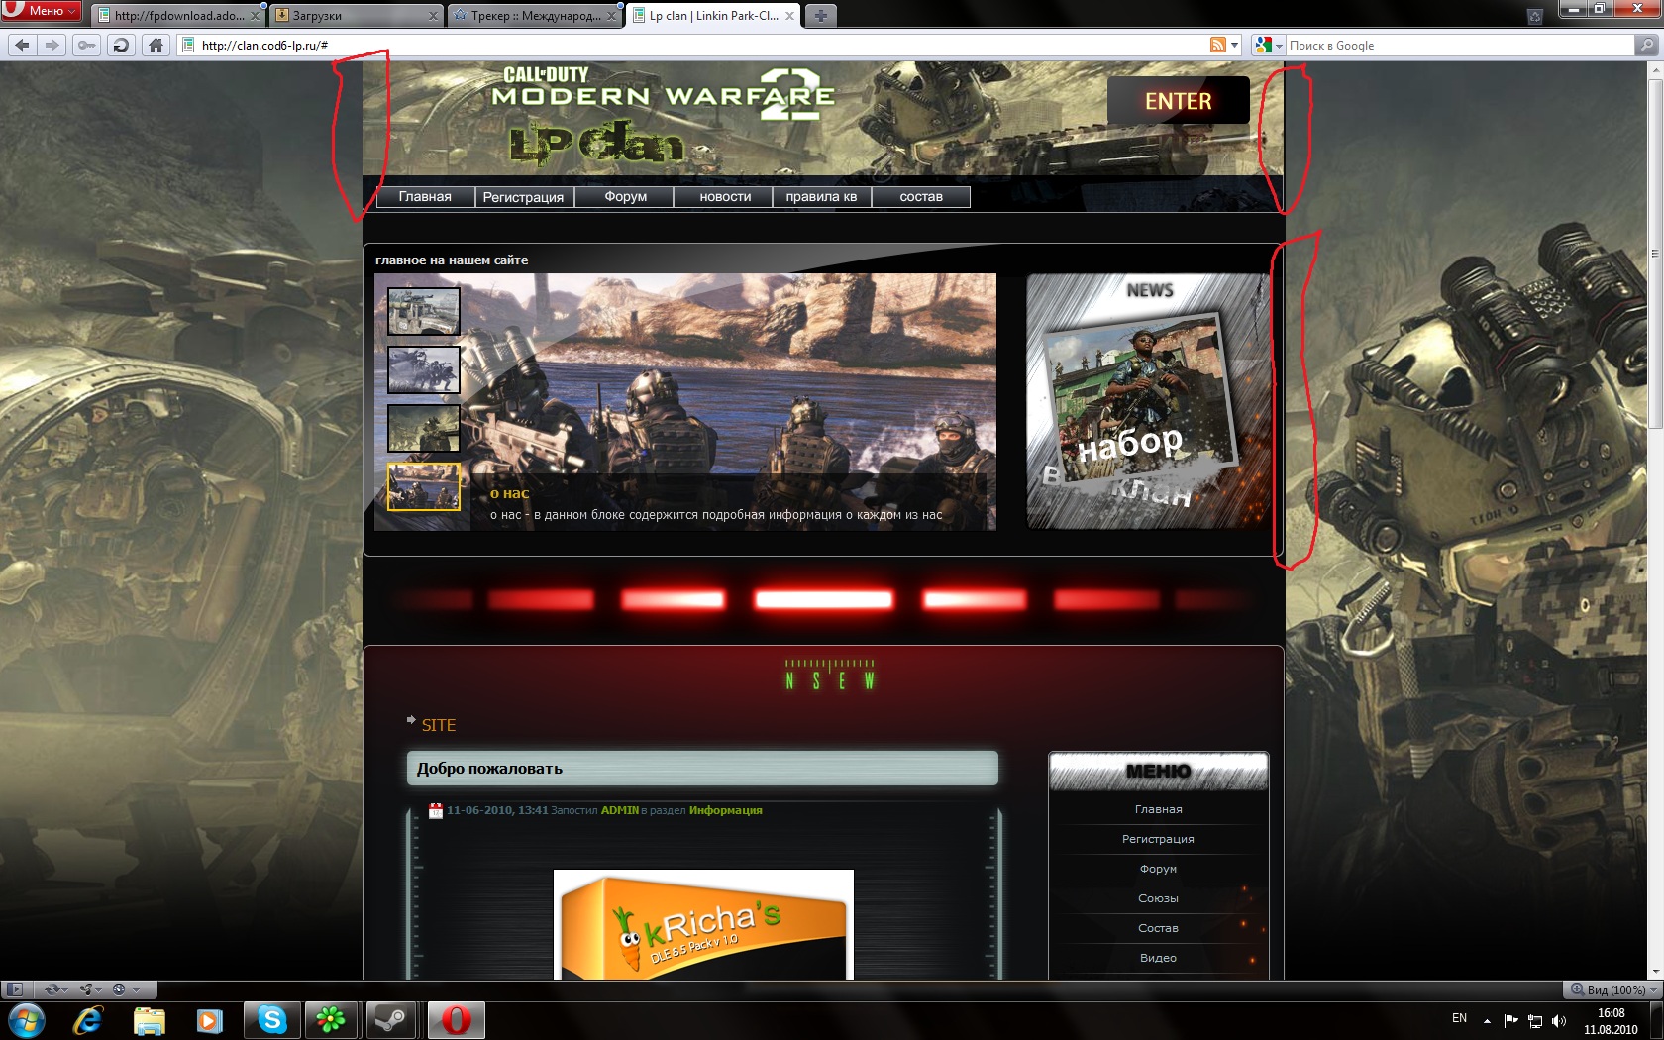Click the ENTER button in the header
1664x1040 pixels.
click(1179, 101)
